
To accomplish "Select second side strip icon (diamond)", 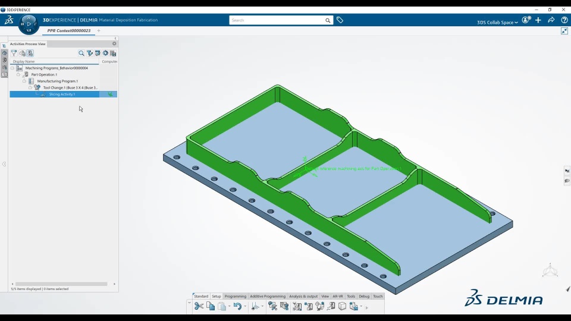I will 4,53.
